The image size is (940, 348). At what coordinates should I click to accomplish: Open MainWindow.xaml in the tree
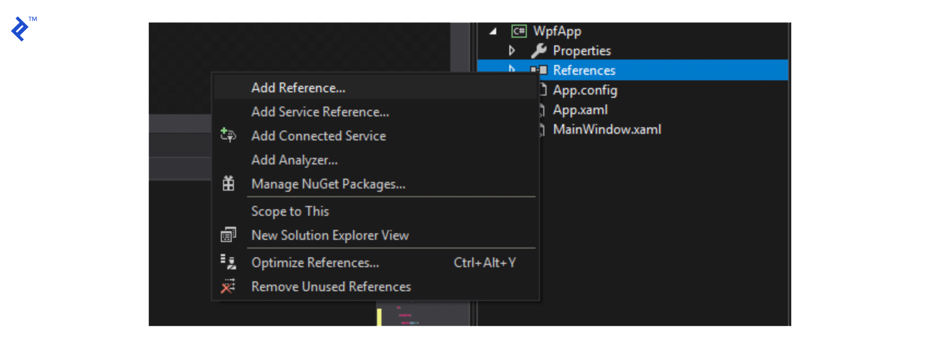pos(607,129)
